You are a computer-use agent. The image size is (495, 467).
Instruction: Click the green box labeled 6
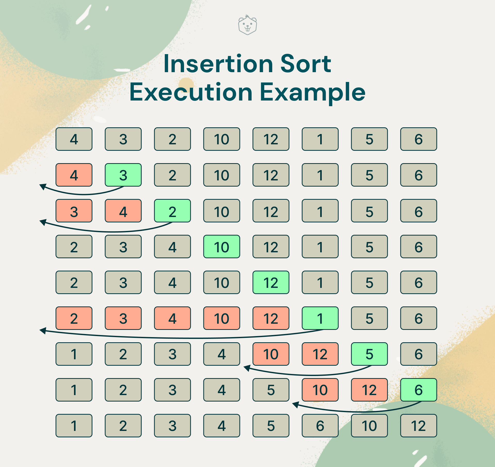(418, 390)
